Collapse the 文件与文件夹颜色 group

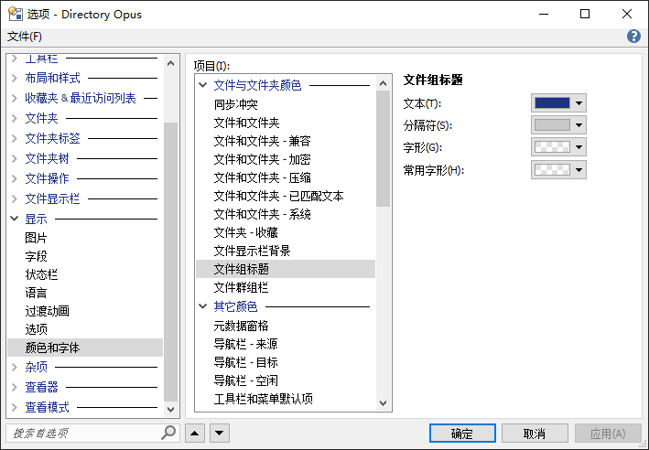(x=203, y=85)
